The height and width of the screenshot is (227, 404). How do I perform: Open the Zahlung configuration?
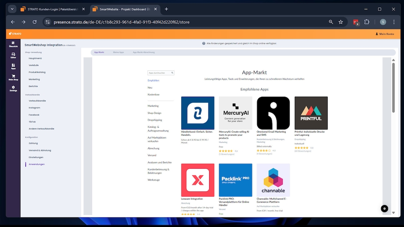[x=33, y=143]
